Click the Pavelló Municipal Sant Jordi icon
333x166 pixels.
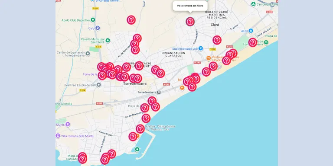pyautogui.click(x=108, y=40)
